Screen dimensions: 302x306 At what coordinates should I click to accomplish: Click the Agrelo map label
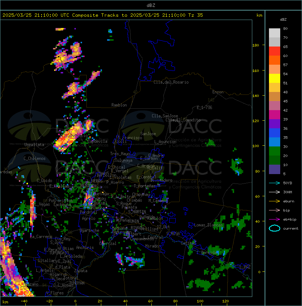[89, 218]
